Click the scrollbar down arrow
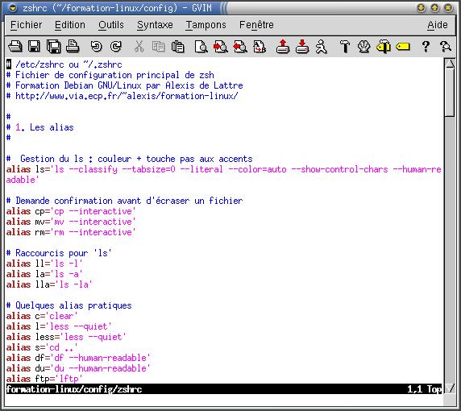Screen dimensions: 461x411 click(450, 388)
